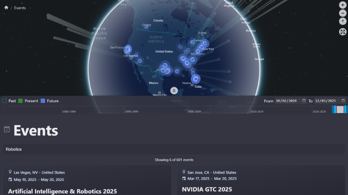Screen dimensions: 348x195
Task: Open calendar picker for From date
Action: tap(304, 101)
